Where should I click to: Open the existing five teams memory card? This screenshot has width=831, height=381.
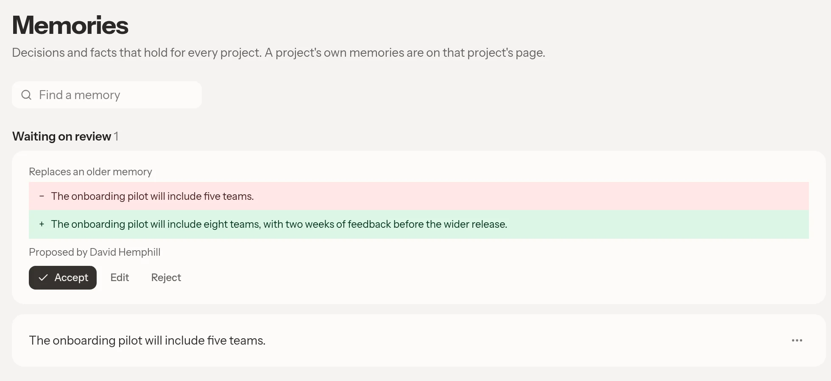click(x=419, y=340)
